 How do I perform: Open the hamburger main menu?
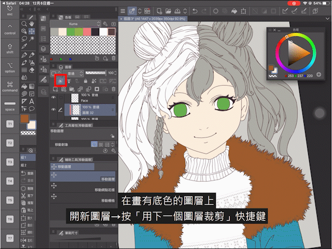[x=123, y=11]
